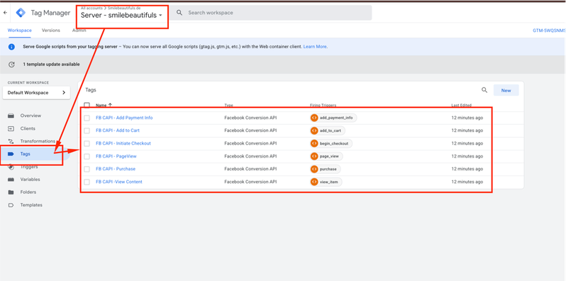Click the Clients sidebar icon
Viewport: 566px width, 281px height.
[11, 128]
